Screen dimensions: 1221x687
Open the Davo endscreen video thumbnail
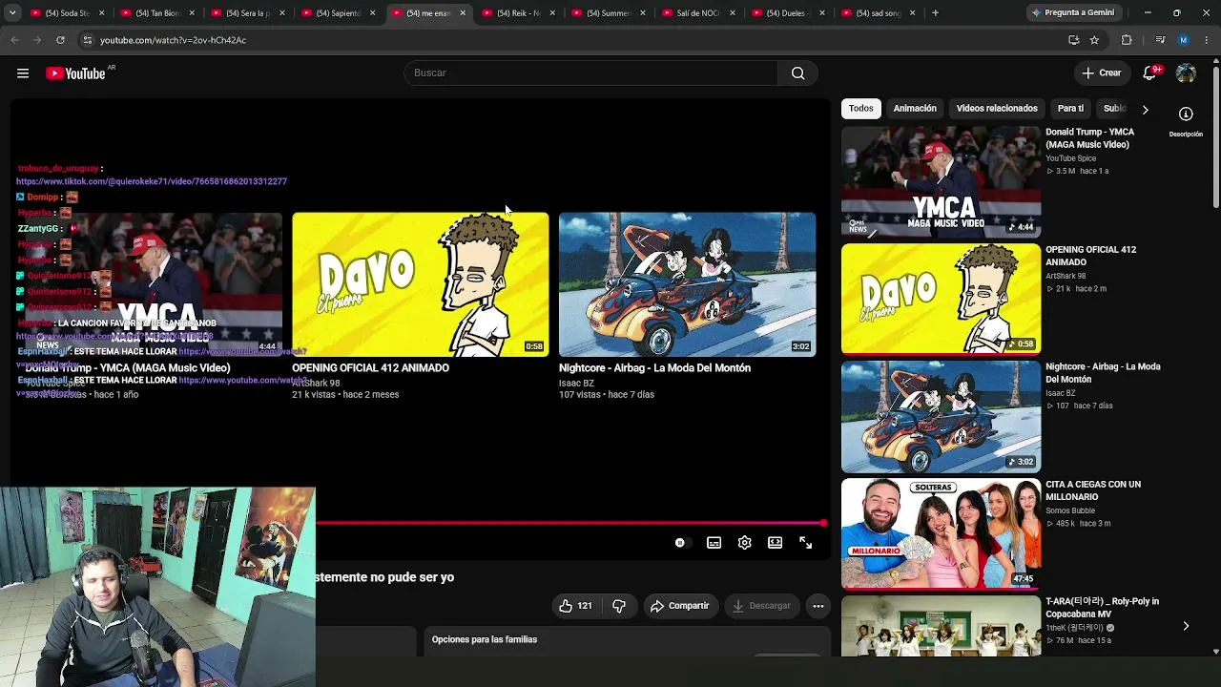(x=421, y=284)
